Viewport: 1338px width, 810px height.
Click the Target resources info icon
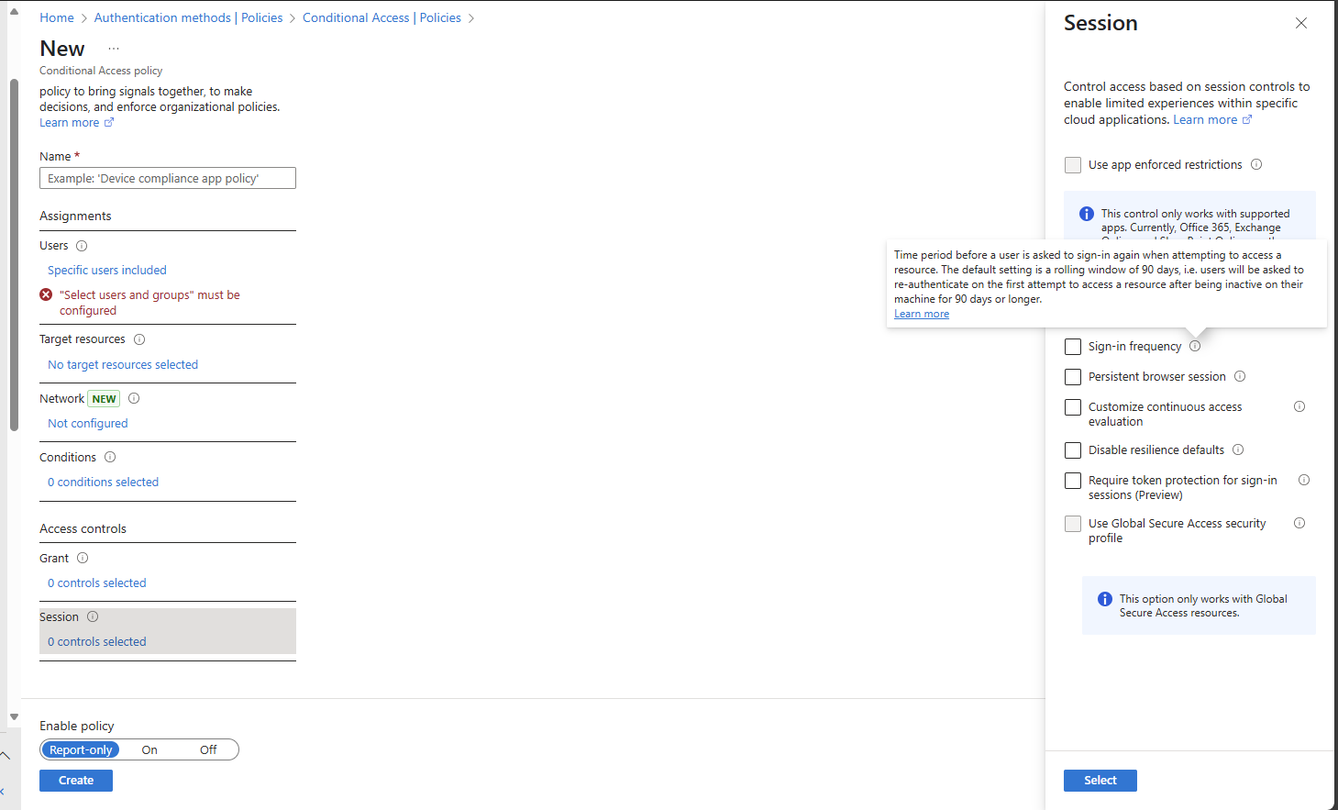tap(138, 338)
